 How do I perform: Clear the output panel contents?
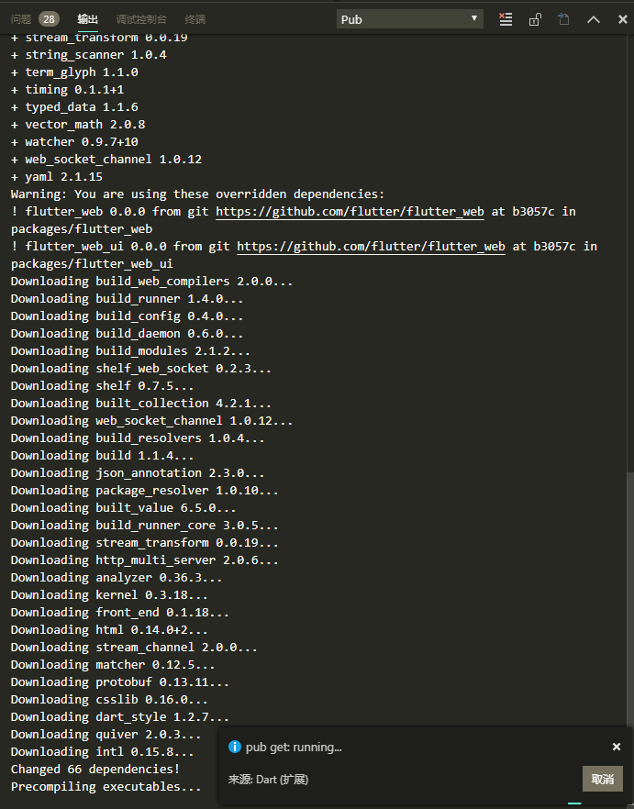[x=506, y=19]
